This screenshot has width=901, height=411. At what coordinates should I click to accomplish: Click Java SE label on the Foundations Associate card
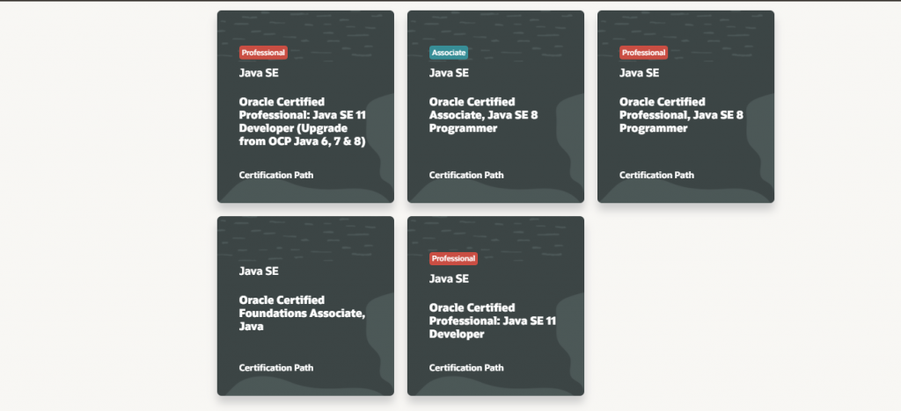259,271
